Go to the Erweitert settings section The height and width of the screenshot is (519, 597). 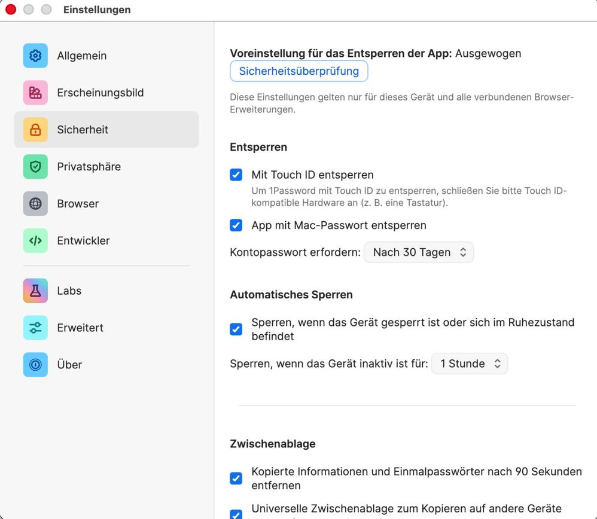(80, 328)
